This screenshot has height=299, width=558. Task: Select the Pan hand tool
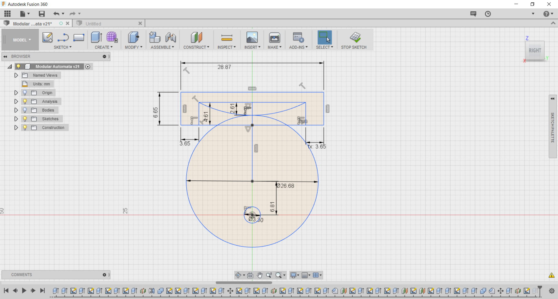click(x=260, y=275)
